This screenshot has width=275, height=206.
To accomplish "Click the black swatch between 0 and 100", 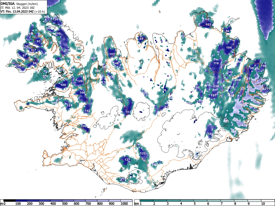I will [x=9, y=200].
